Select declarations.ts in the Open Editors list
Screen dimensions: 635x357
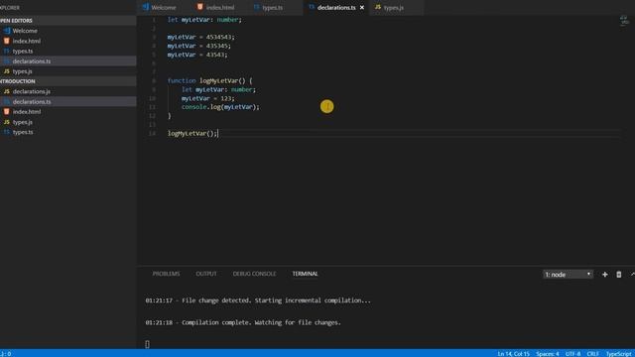[68, 61]
